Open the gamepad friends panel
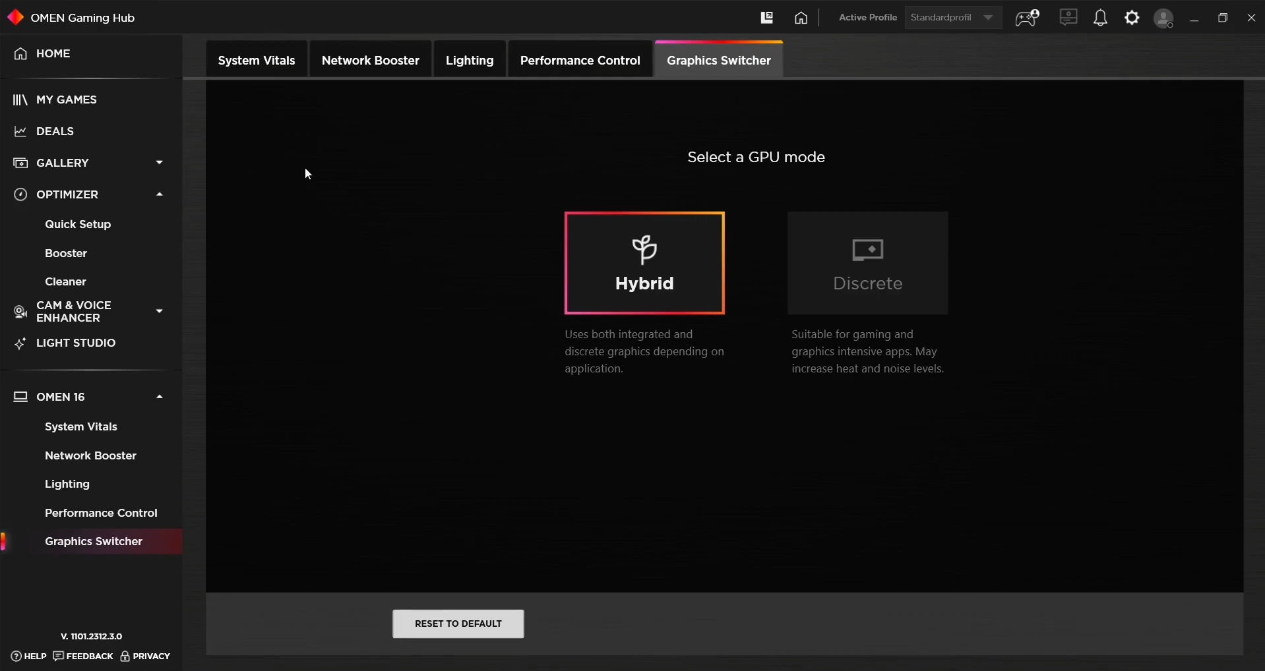 pyautogui.click(x=1026, y=18)
